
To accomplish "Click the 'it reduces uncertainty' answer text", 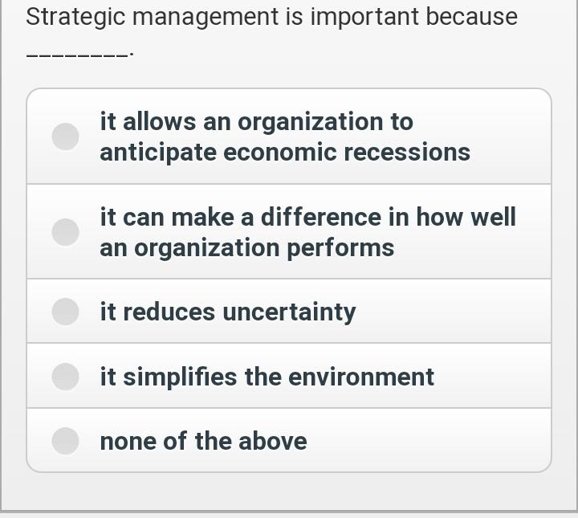I will [227, 312].
